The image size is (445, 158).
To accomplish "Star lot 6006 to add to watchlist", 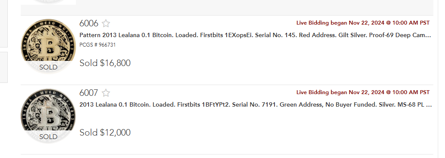I will click(x=106, y=23).
